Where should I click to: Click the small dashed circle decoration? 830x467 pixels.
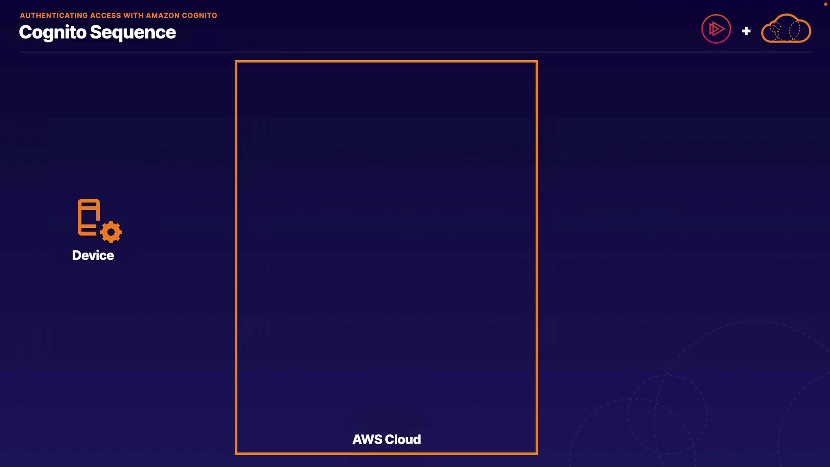(x=667, y=414)
